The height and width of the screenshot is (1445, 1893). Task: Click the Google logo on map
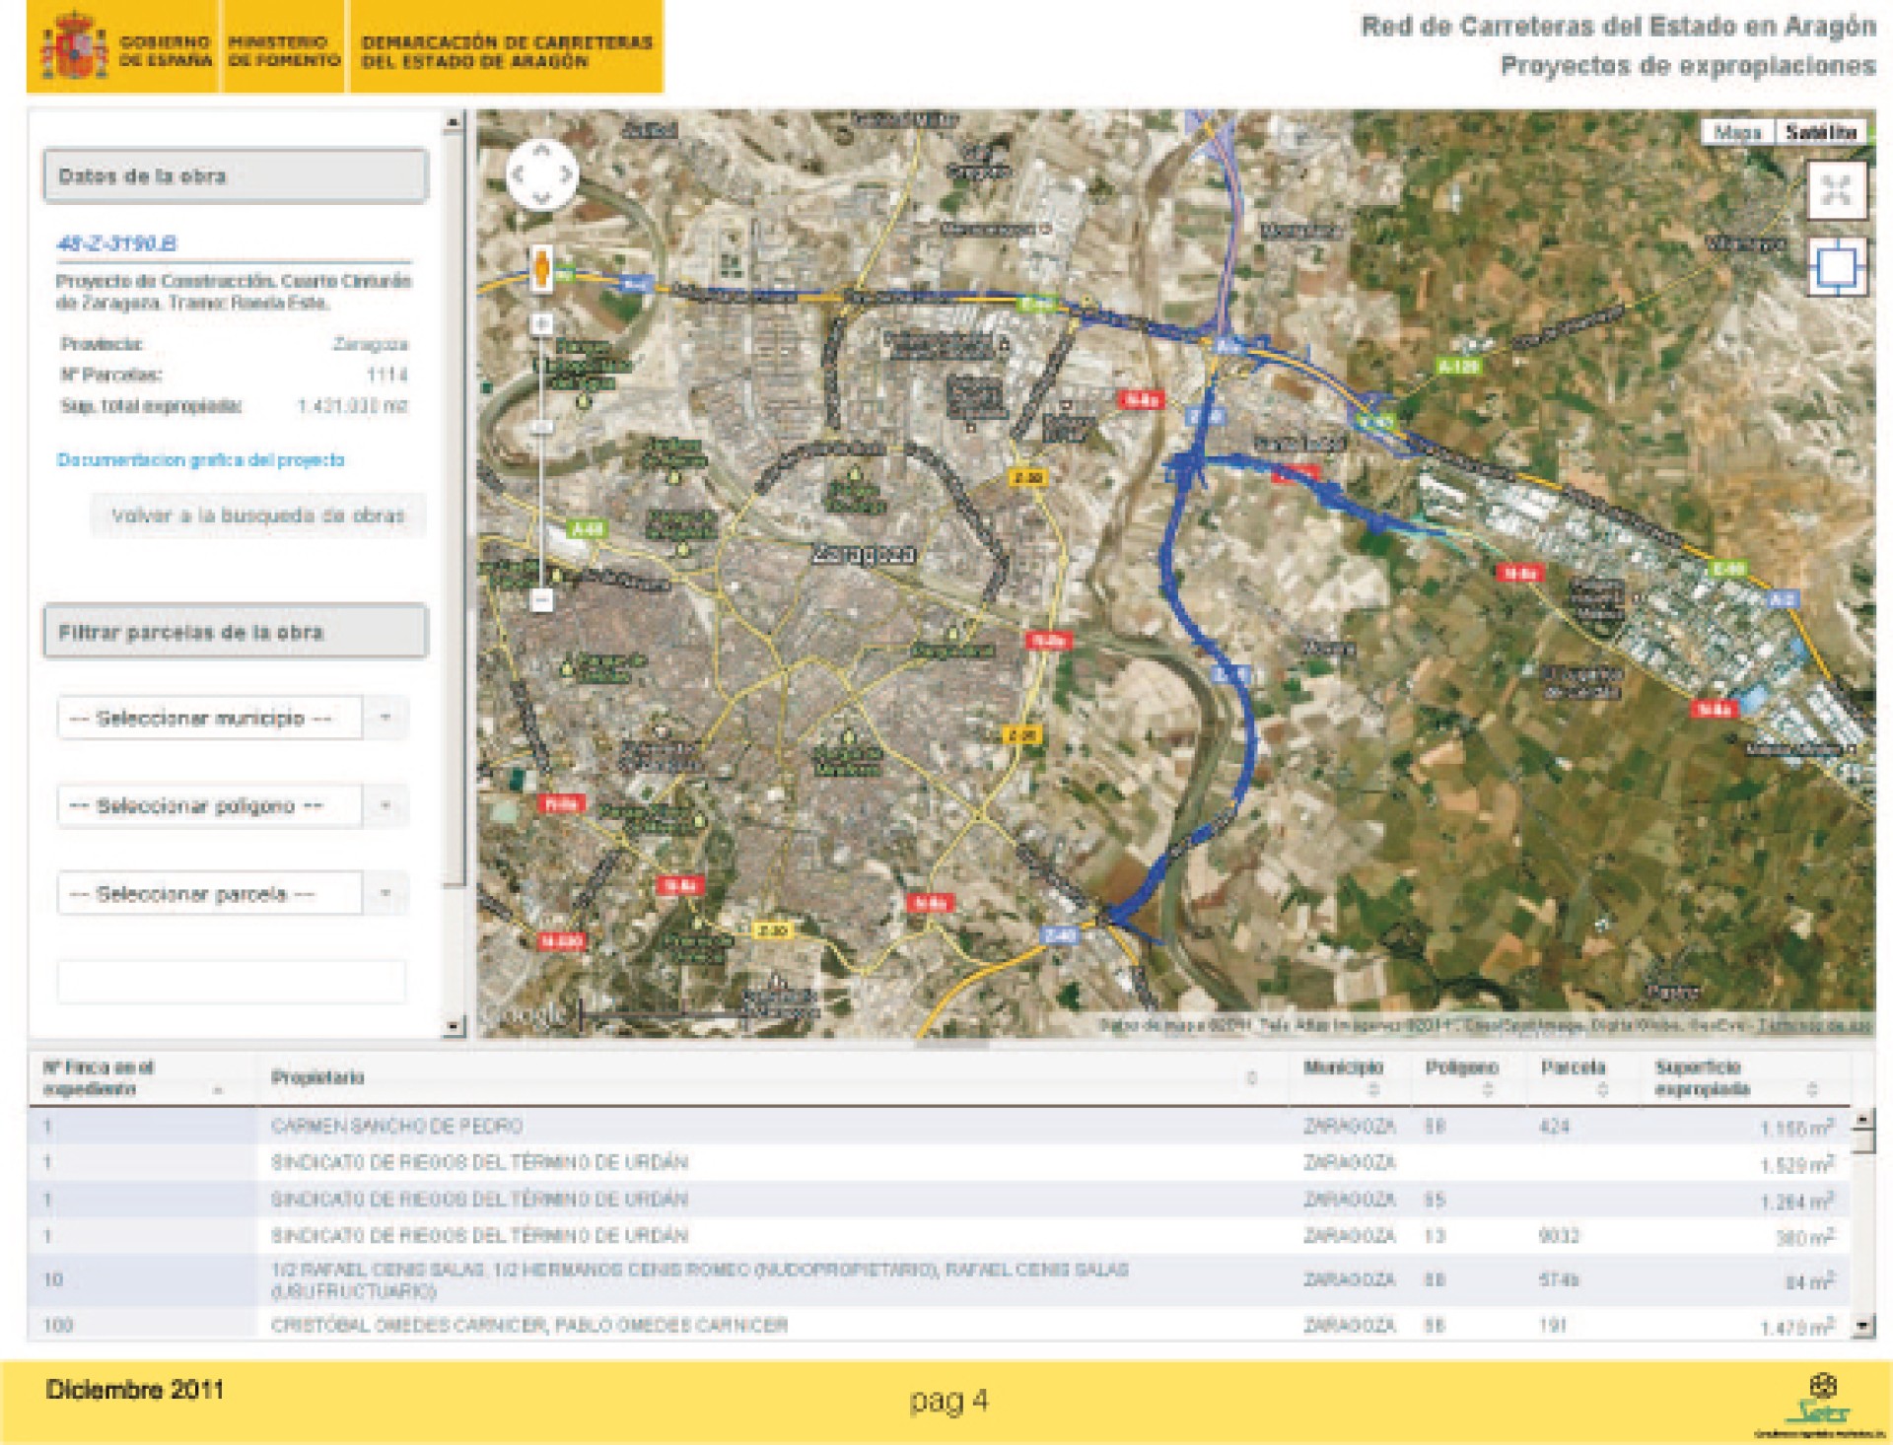point(526,1014)
